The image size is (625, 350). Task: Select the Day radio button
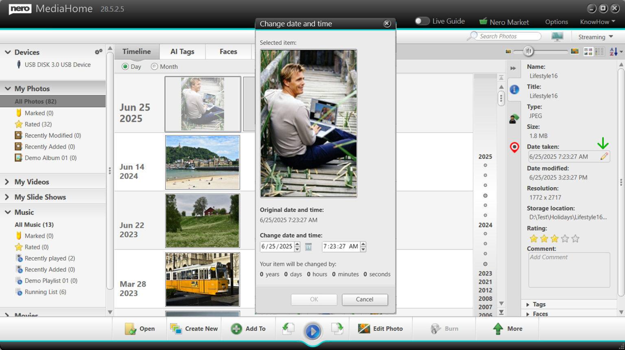125,66
